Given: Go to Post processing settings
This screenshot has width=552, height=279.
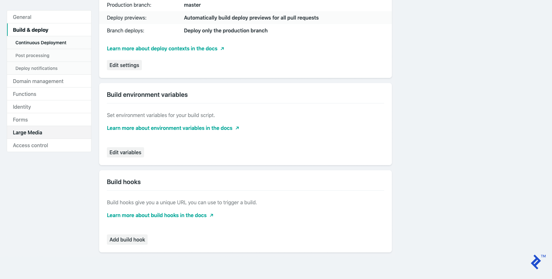Looking at the screenshot, I should [x=32, y=55].
